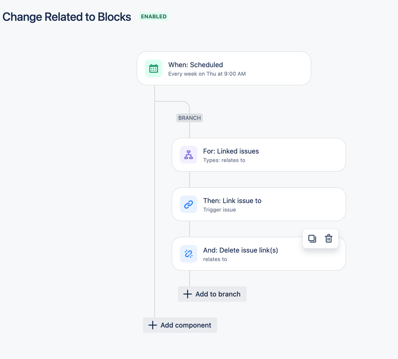Select the BRANCH label
Screen dimensions: 398x359
(190, 118)
